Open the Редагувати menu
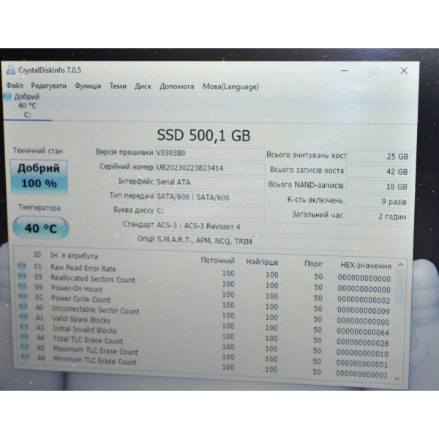Viewport: 439px width, 439px height. (49, 86)
